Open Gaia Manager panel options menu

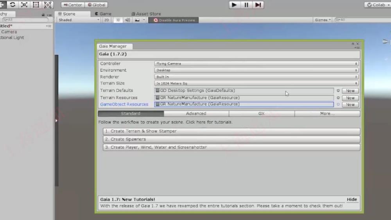(357, 47)
